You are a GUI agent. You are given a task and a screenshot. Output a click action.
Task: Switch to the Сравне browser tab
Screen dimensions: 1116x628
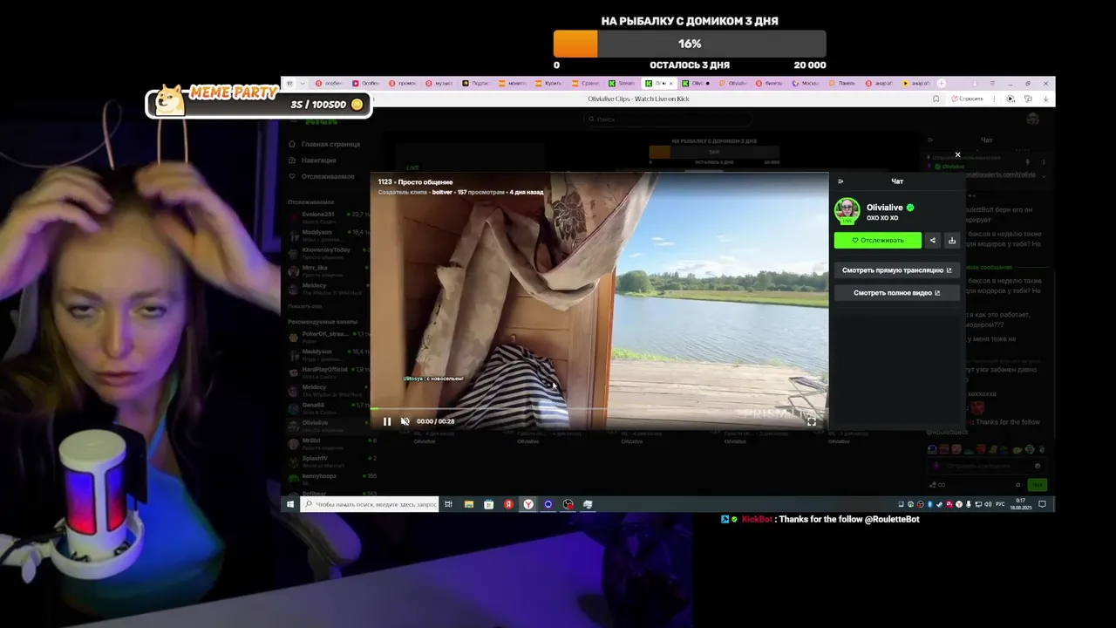[586, 84]
